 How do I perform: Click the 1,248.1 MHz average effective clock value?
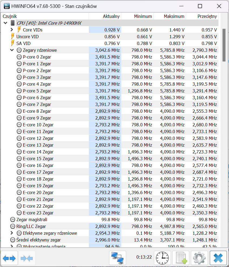[205, 240]
